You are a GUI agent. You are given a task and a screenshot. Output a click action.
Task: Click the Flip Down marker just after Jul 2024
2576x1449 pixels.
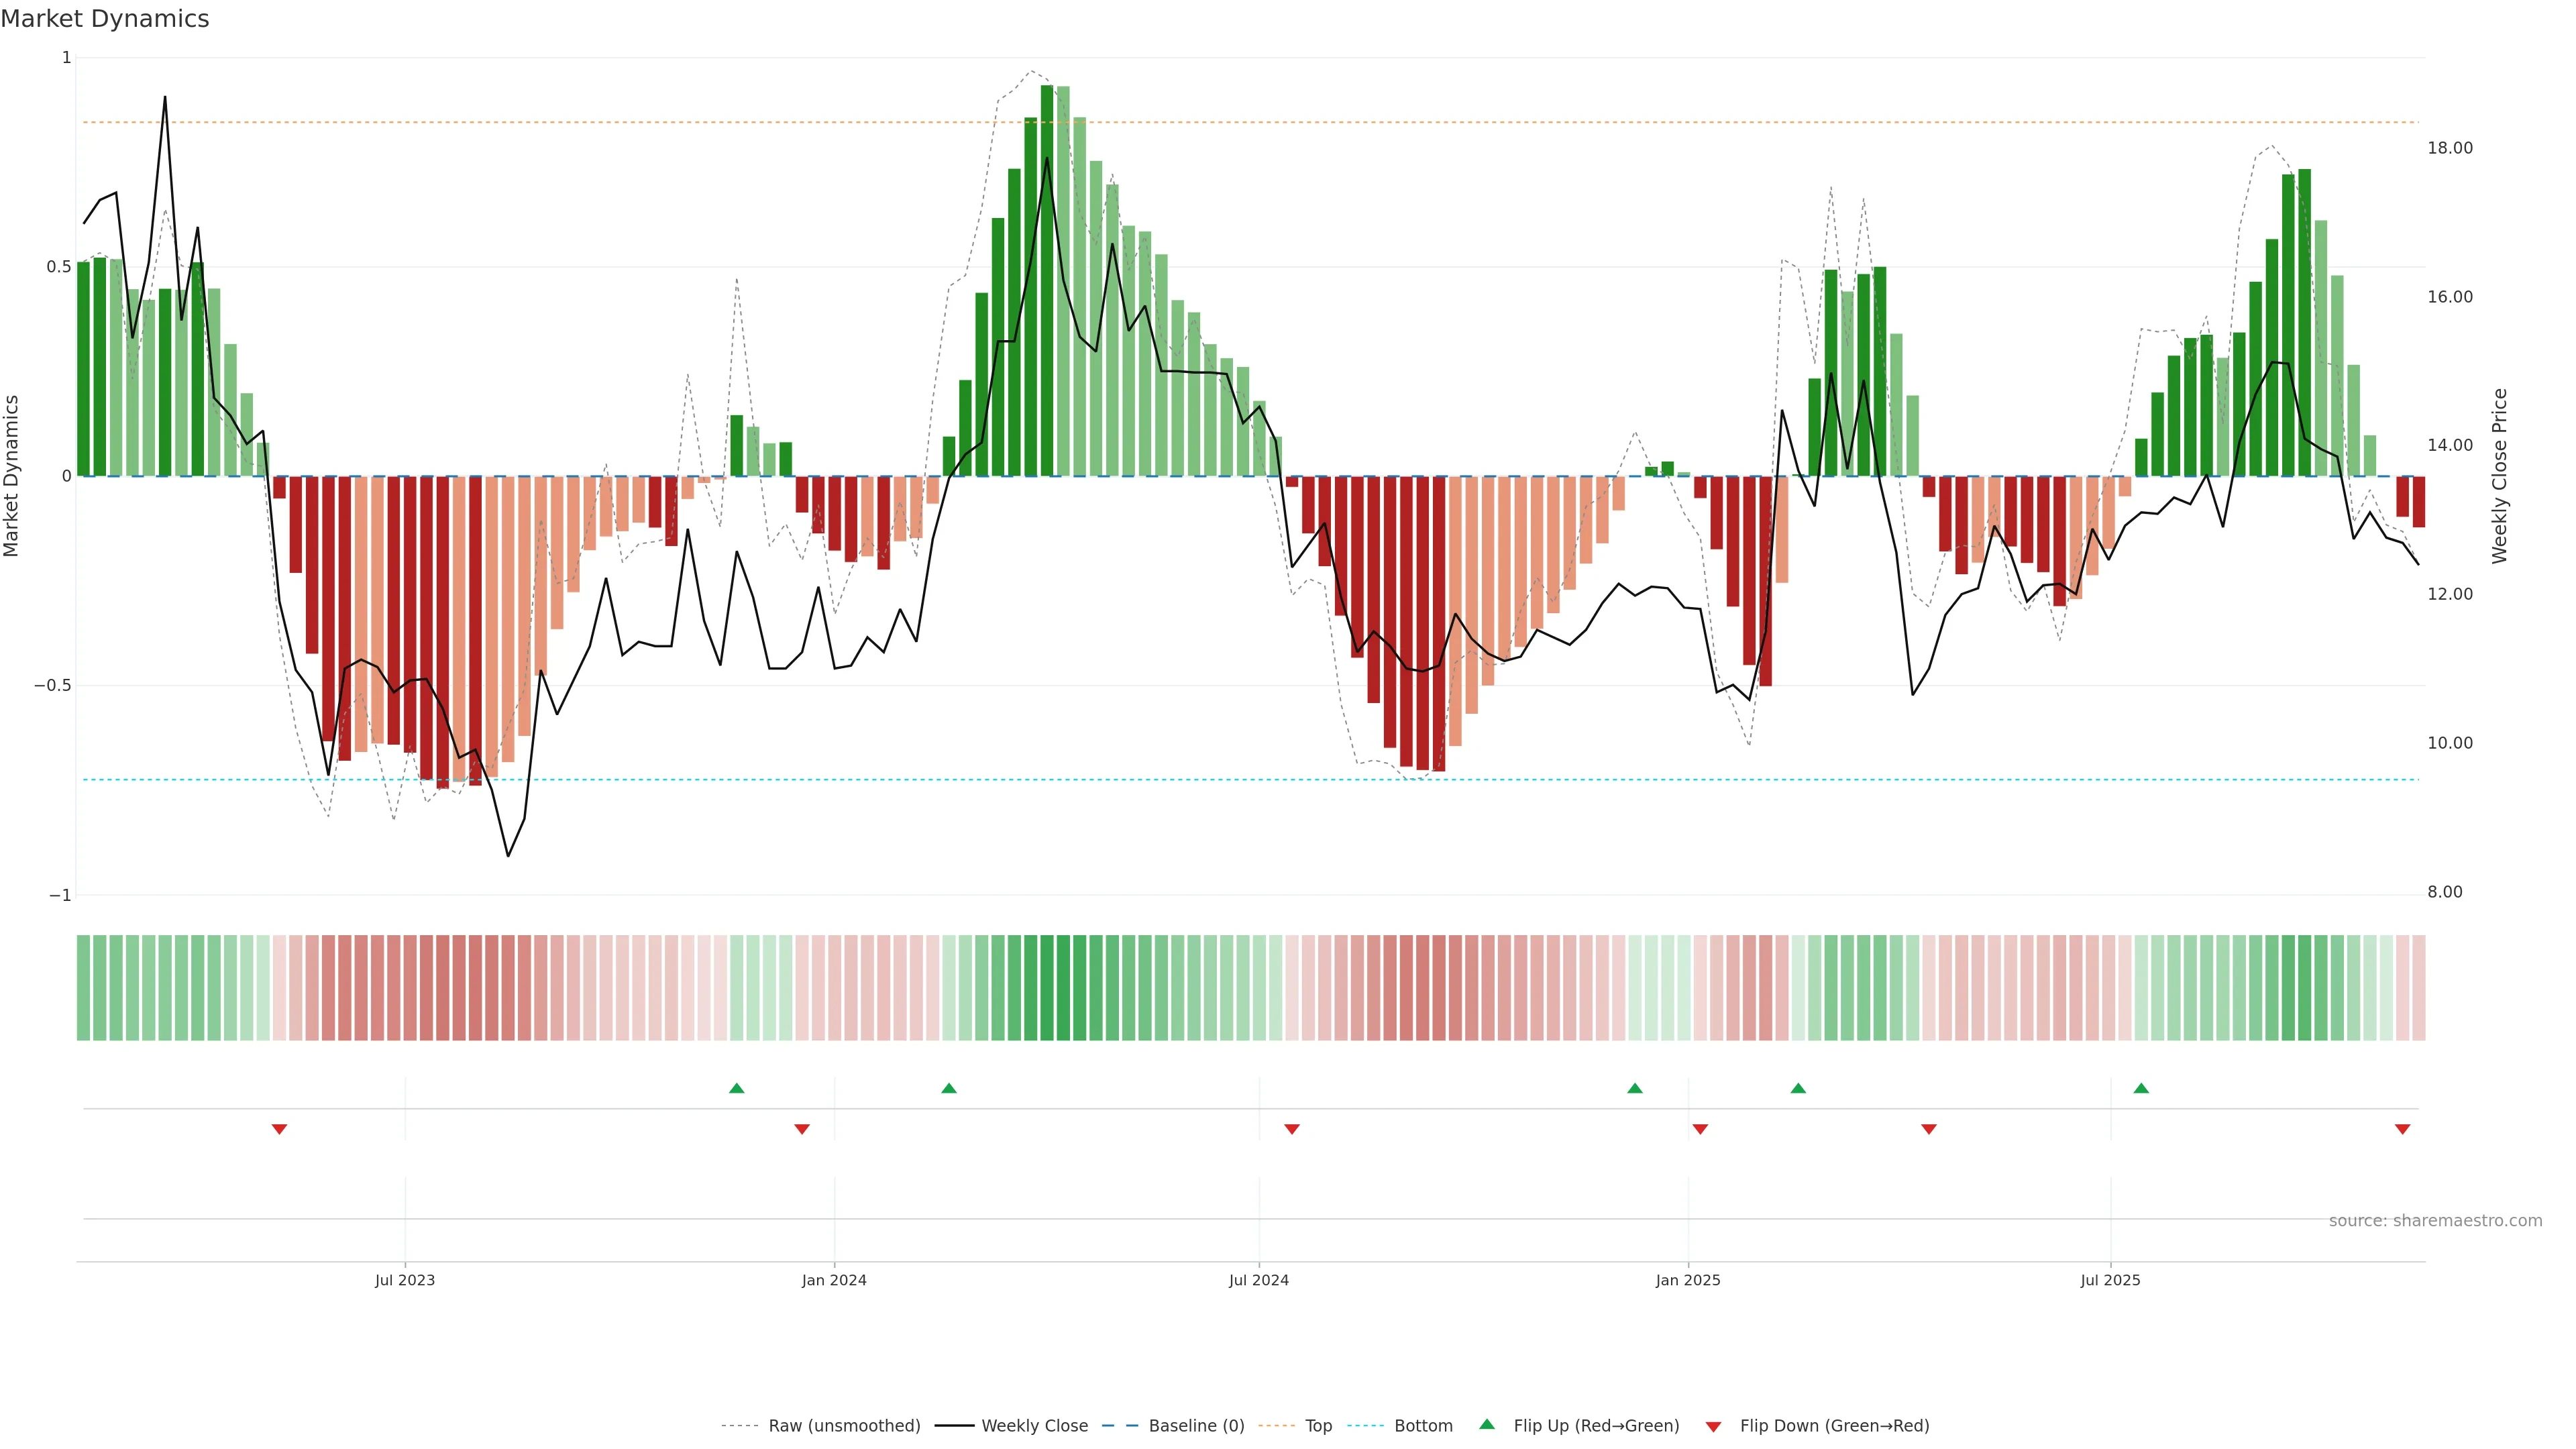(x=1292, y=1129)
